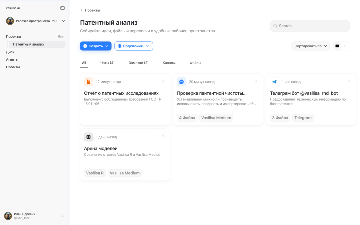Open the Заметки (2) tab
The height and width of the screenshot is (225, 360).
tap(138, 63)
